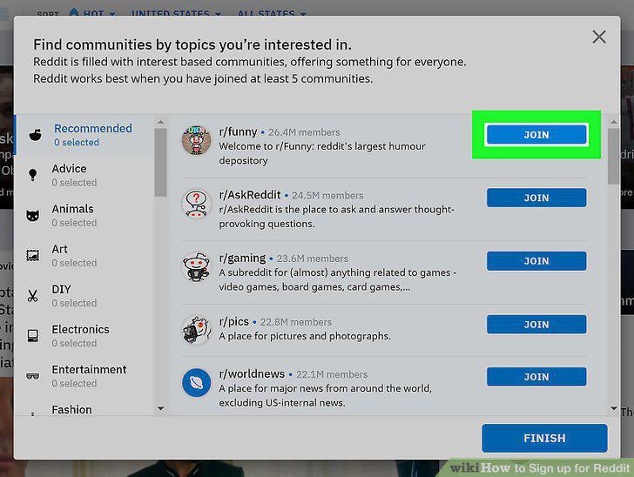This screenshot has width=634, height=477.
Task: Join the r/pics community
Action: point(536,325)
